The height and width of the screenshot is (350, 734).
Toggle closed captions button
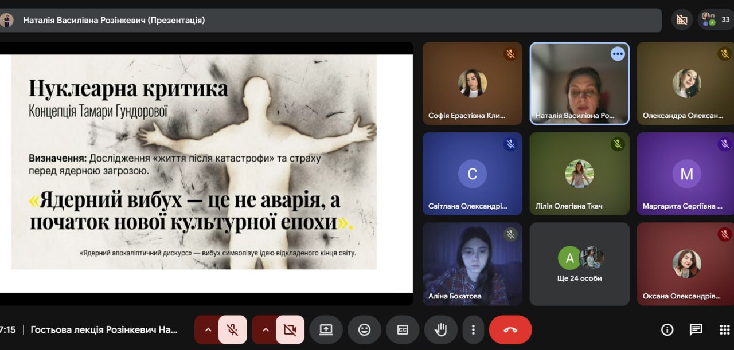point(403,329)
